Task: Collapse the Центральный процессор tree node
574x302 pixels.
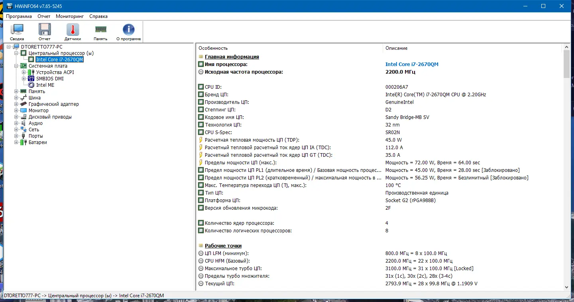Action: (16, 53)
